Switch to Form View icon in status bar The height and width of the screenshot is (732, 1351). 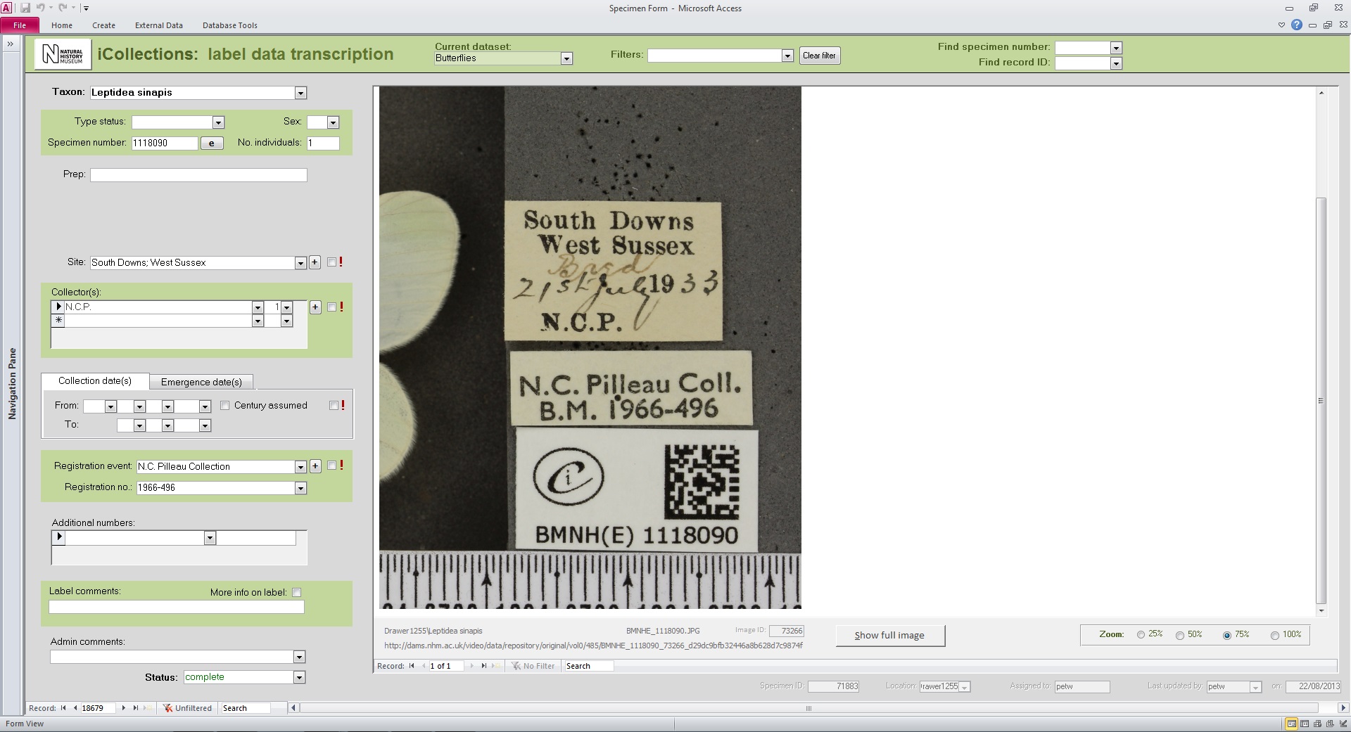(1291, 724)
